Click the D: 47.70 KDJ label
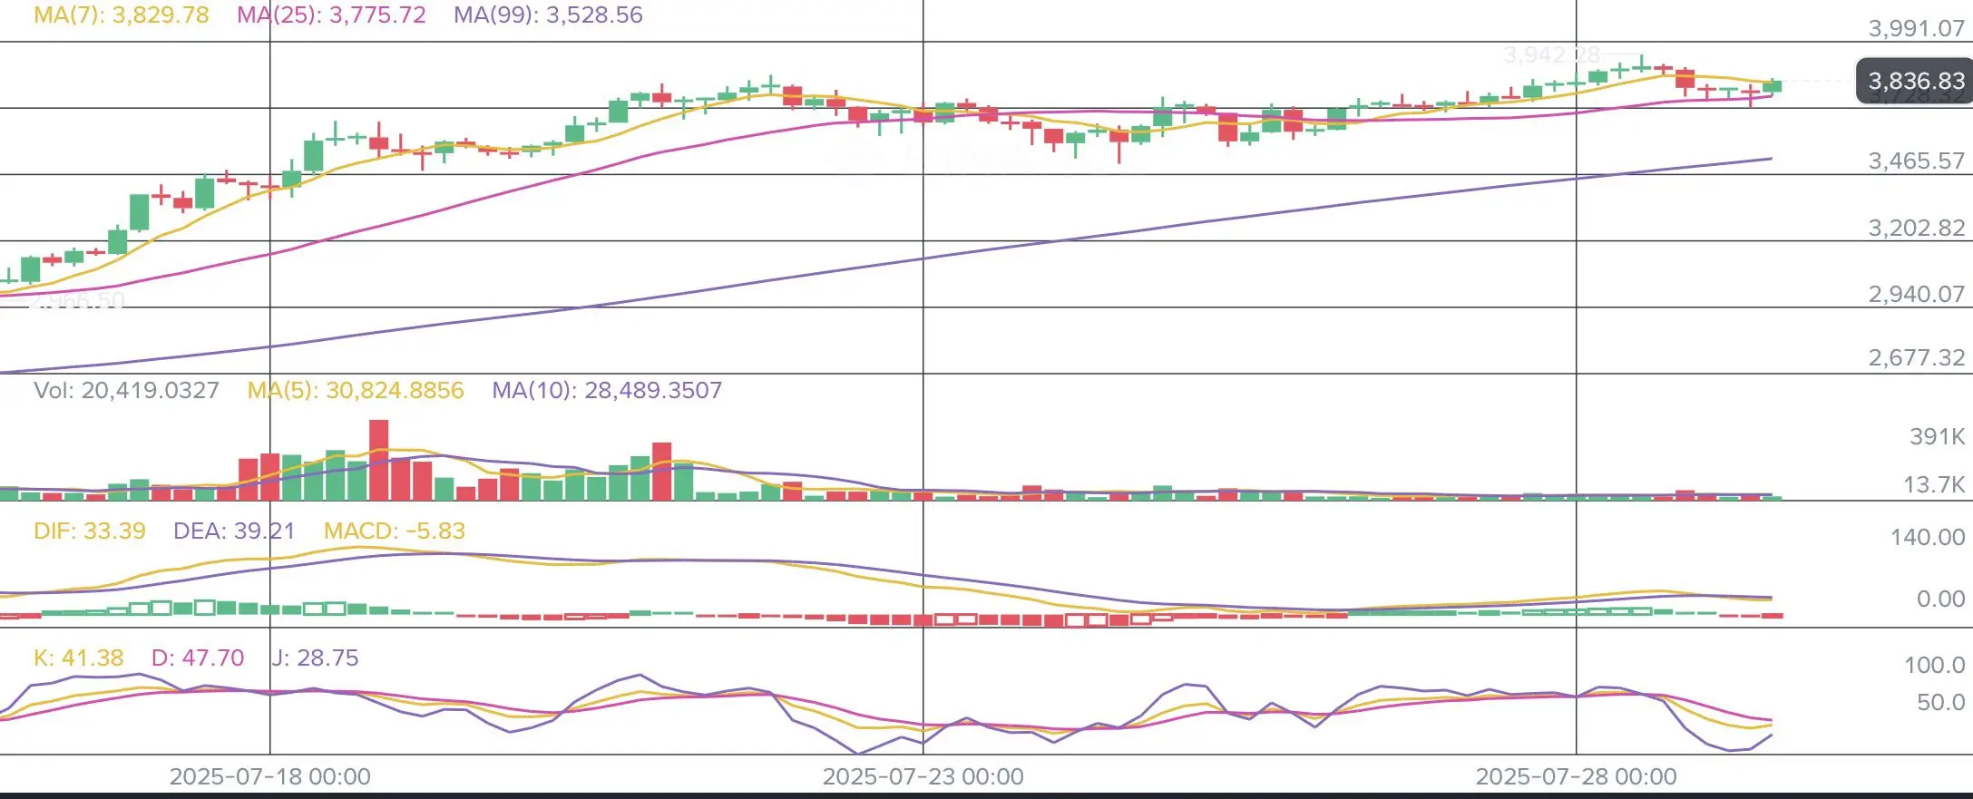Image resolution: width=1973 pixels, height=799 pixels. pyautogui.click(x=198, y=658)
